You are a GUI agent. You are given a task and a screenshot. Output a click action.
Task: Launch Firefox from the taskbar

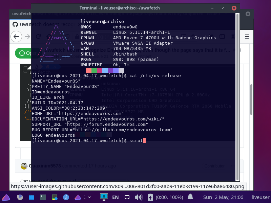tap(20, 197)
